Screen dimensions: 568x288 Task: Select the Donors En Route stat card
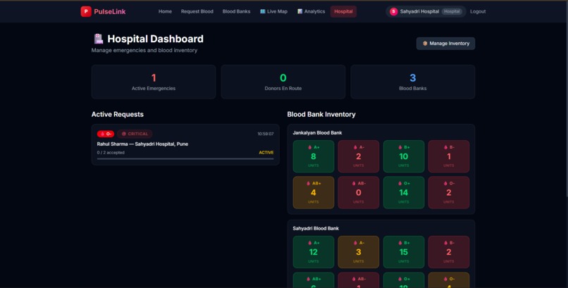coord(283,82)
